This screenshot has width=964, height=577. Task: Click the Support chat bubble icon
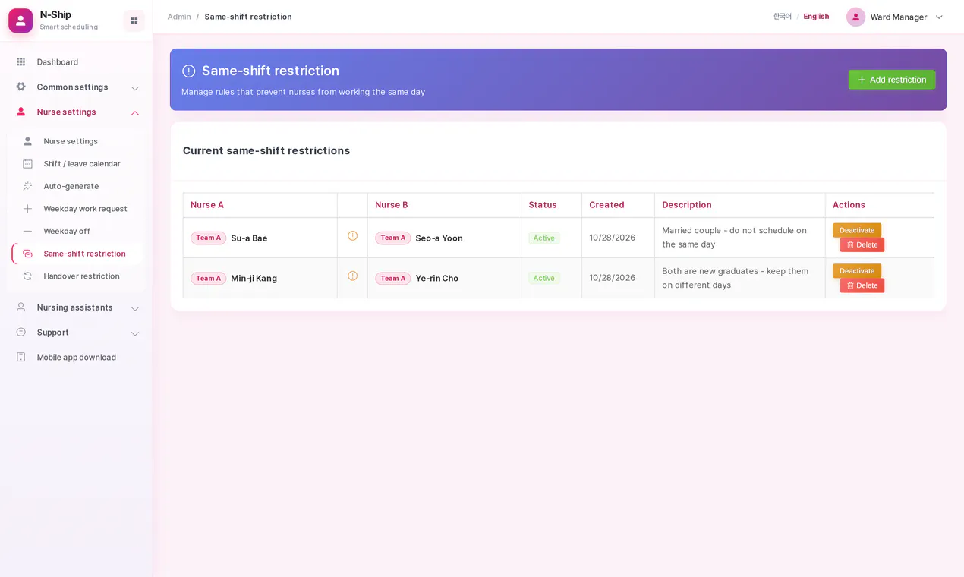[x=21, y=333]
